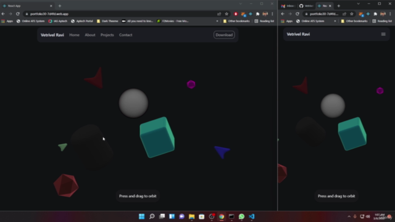Select the React App tab

tap(27, 6)
